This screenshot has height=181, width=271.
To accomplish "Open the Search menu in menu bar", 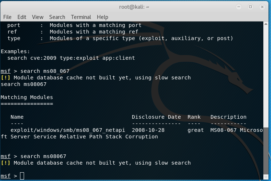I will point(57,17).
